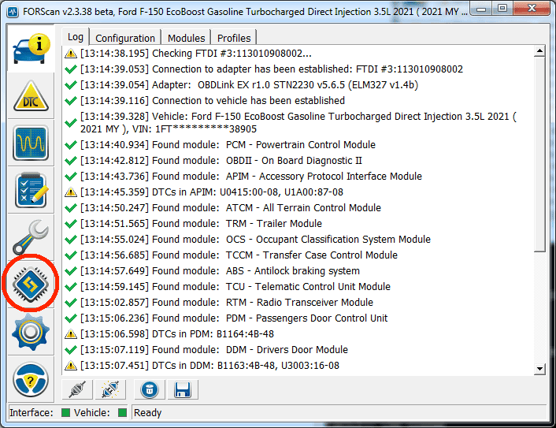Switch to the Log tab
Image resolution: width=556 pixels, height=428 pixels.
click(75, 36)
